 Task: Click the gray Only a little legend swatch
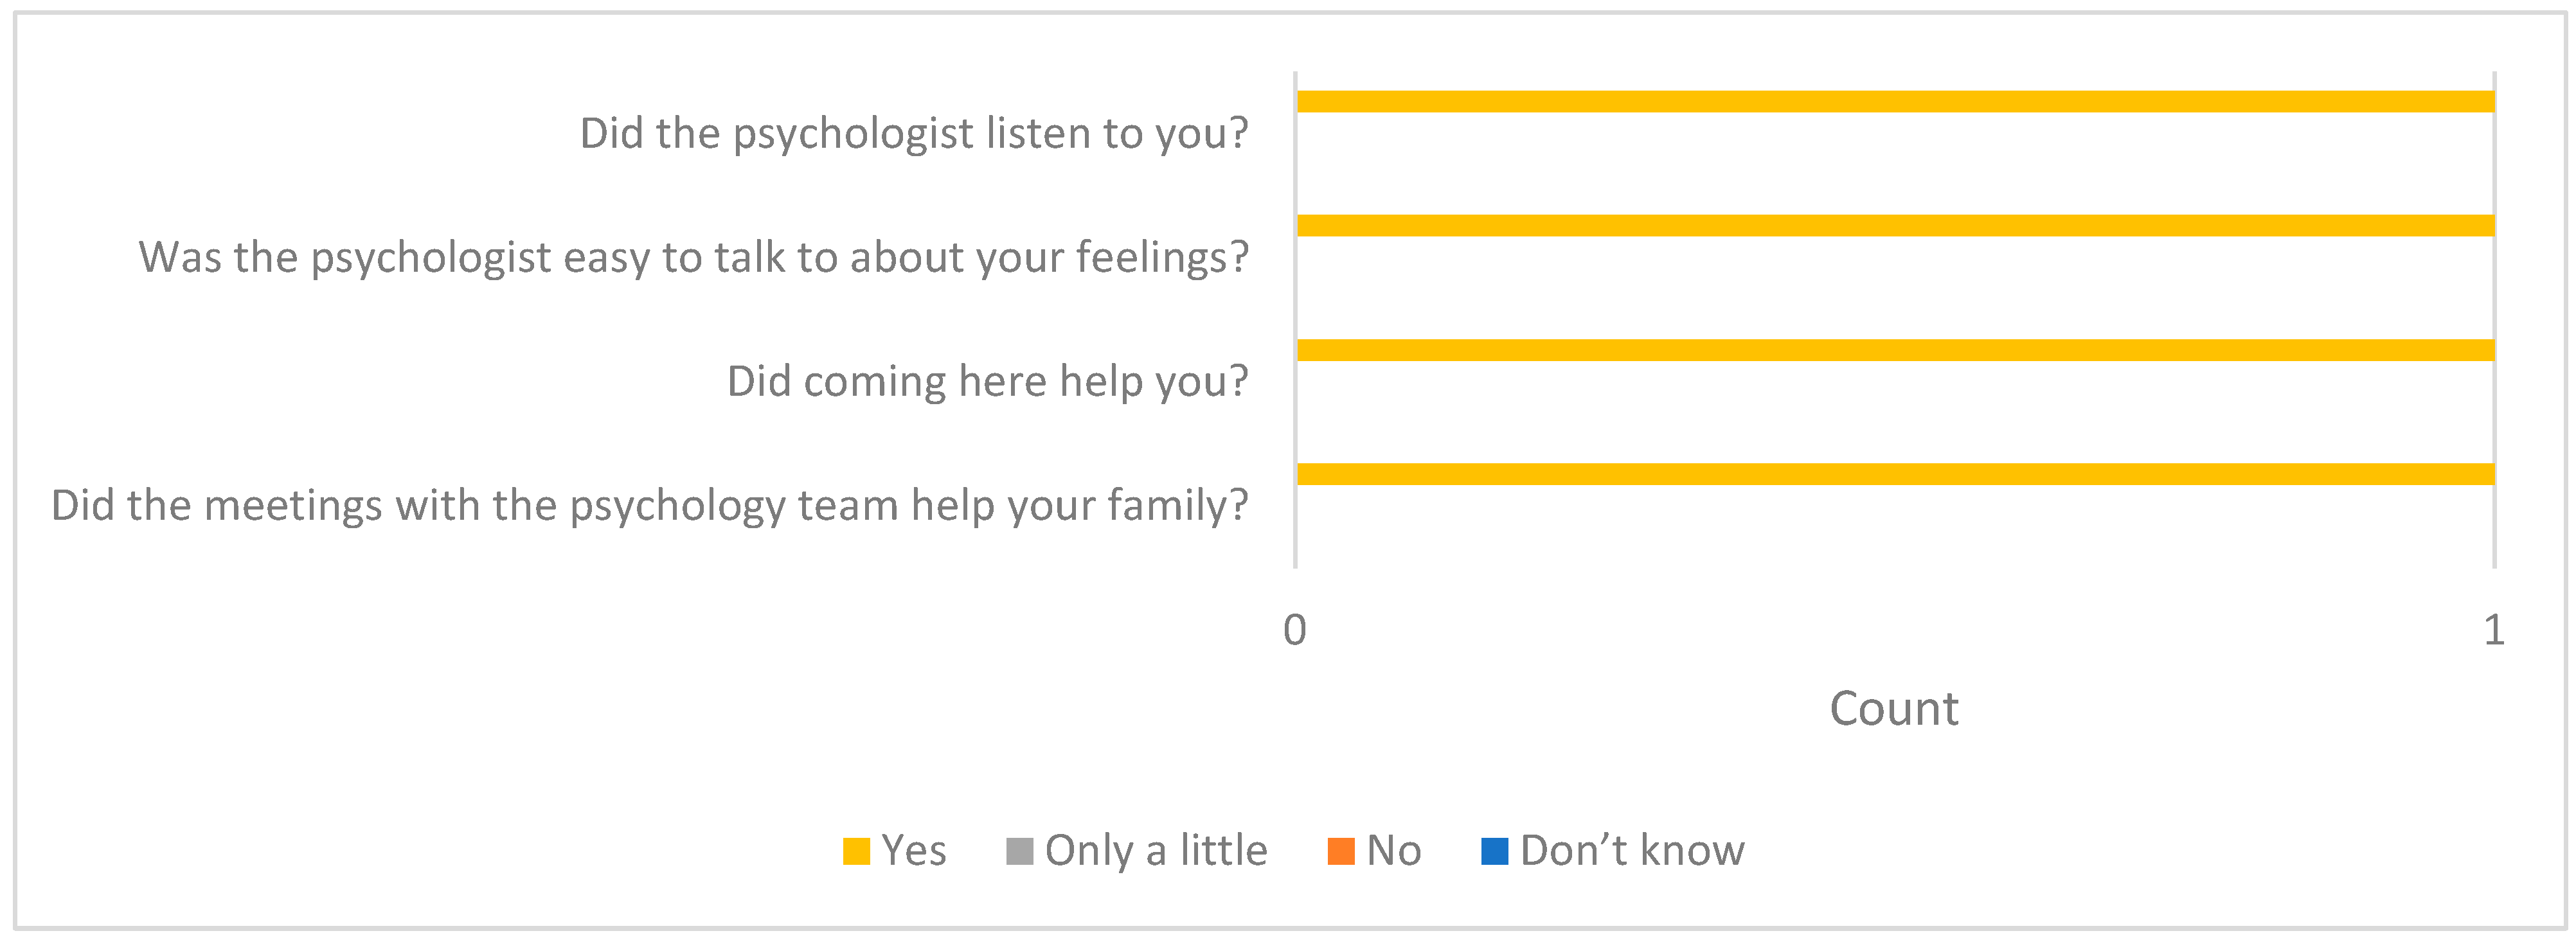[1019, 851]
